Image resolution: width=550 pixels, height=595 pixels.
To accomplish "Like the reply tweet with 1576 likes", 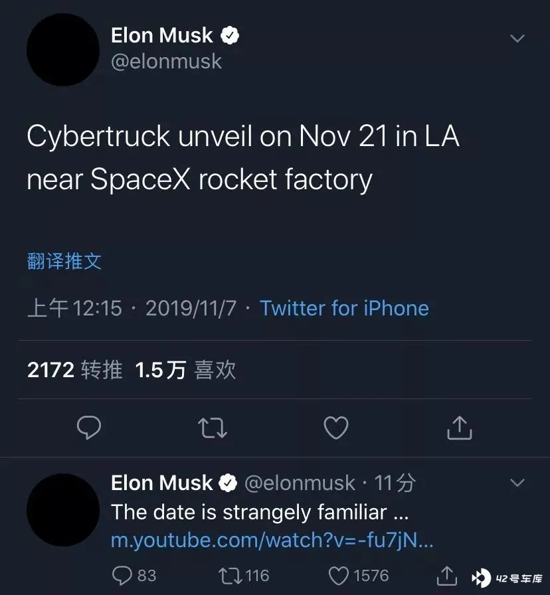I will pyautogui.click(x=358, y=576).
